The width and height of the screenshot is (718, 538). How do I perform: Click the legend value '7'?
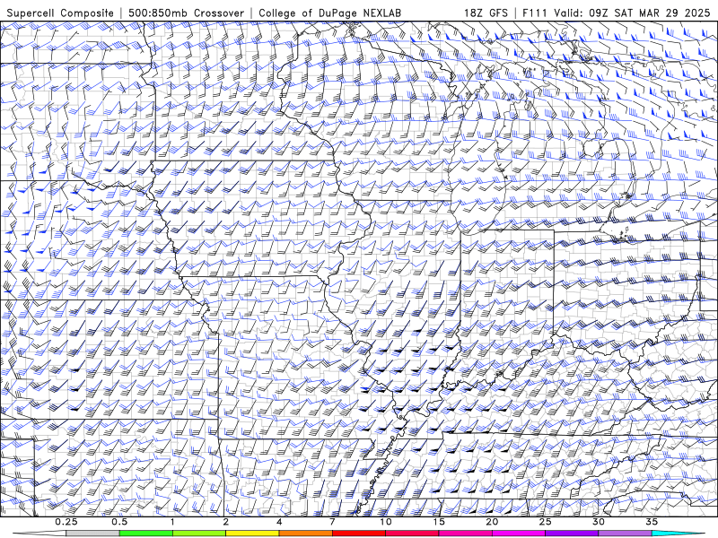(x=332, y=522)
